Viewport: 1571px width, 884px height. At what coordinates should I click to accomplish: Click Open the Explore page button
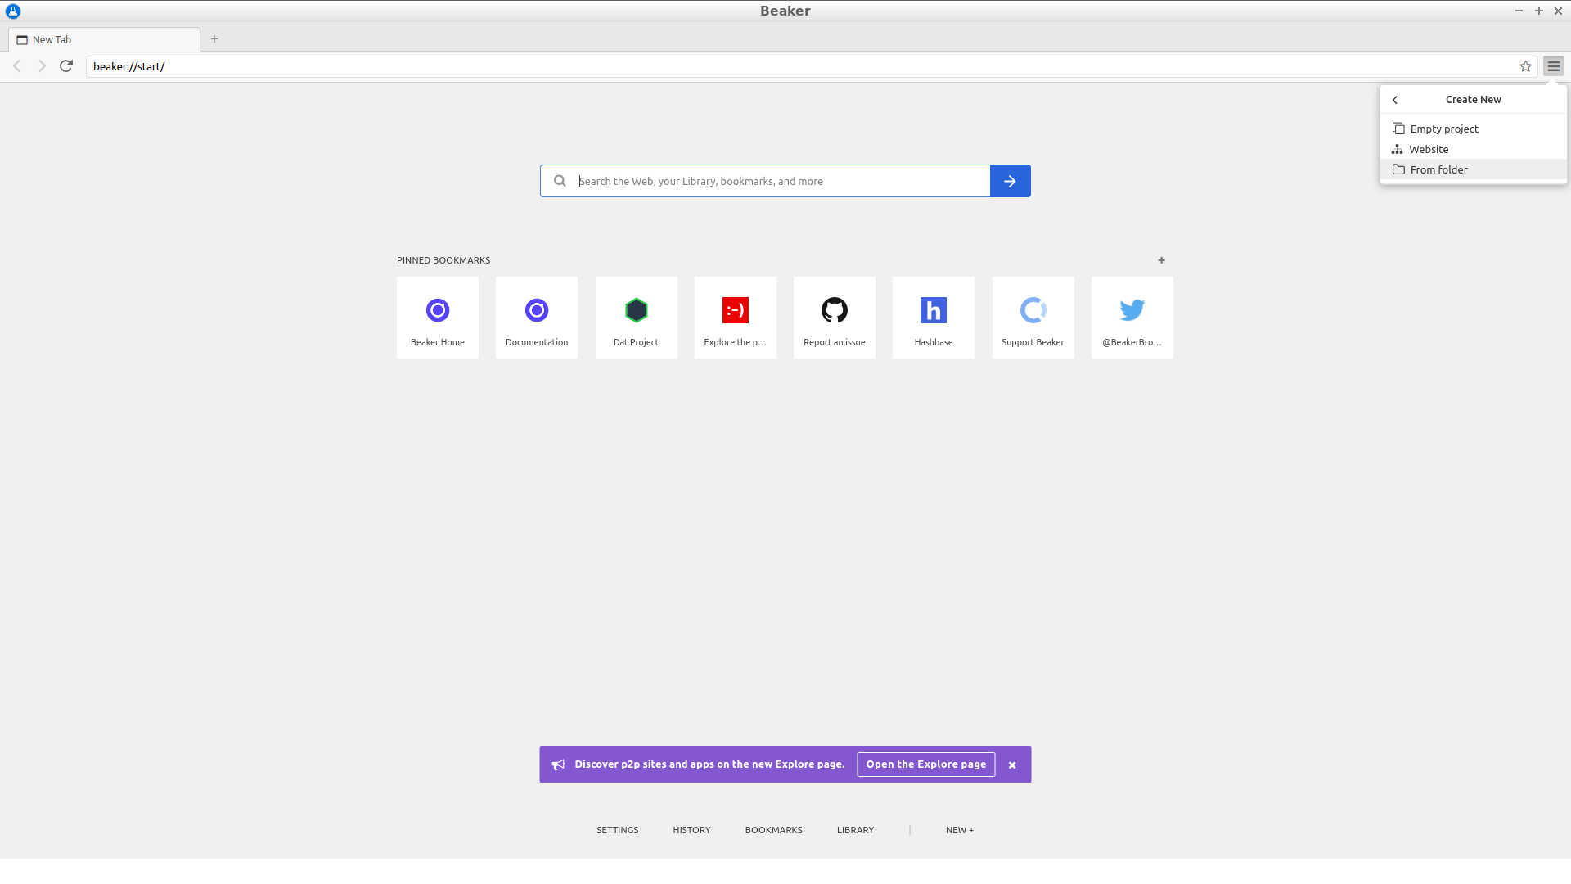click(925, 764)
